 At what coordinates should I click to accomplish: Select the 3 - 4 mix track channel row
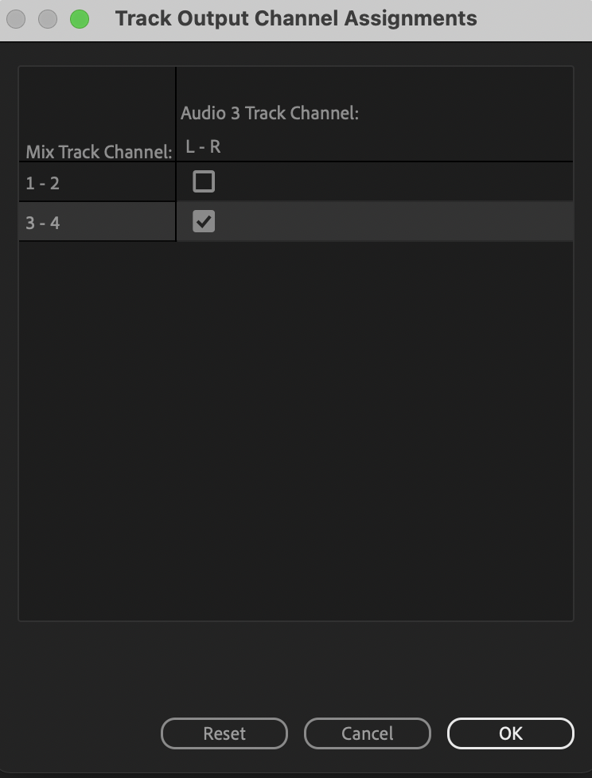click(95, 220)
